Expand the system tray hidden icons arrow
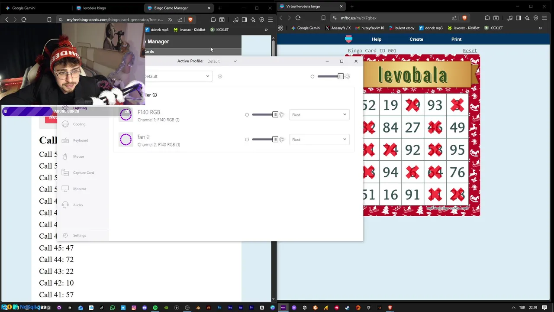This screenshot has width=554, height=312. pyautogui.click(x=513, y=308)
